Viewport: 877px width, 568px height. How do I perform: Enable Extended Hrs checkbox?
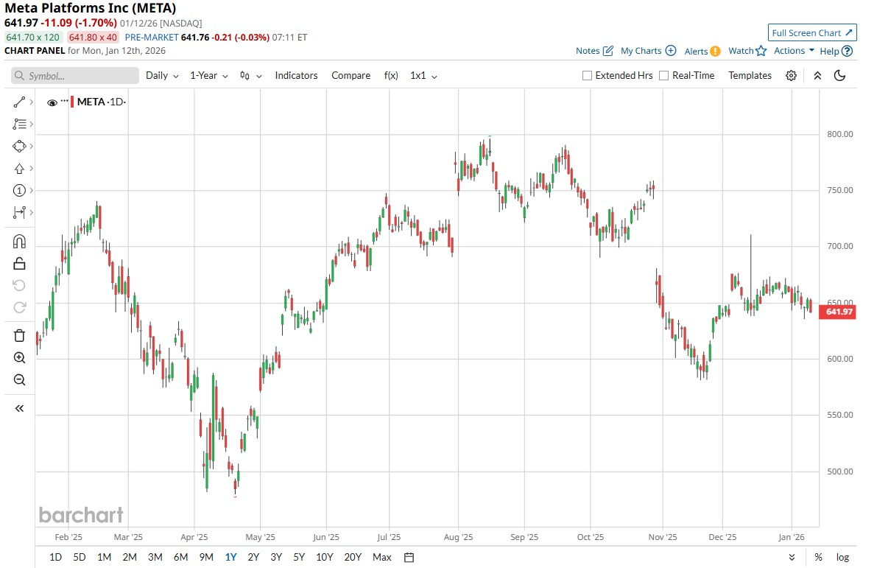point(588,76)
